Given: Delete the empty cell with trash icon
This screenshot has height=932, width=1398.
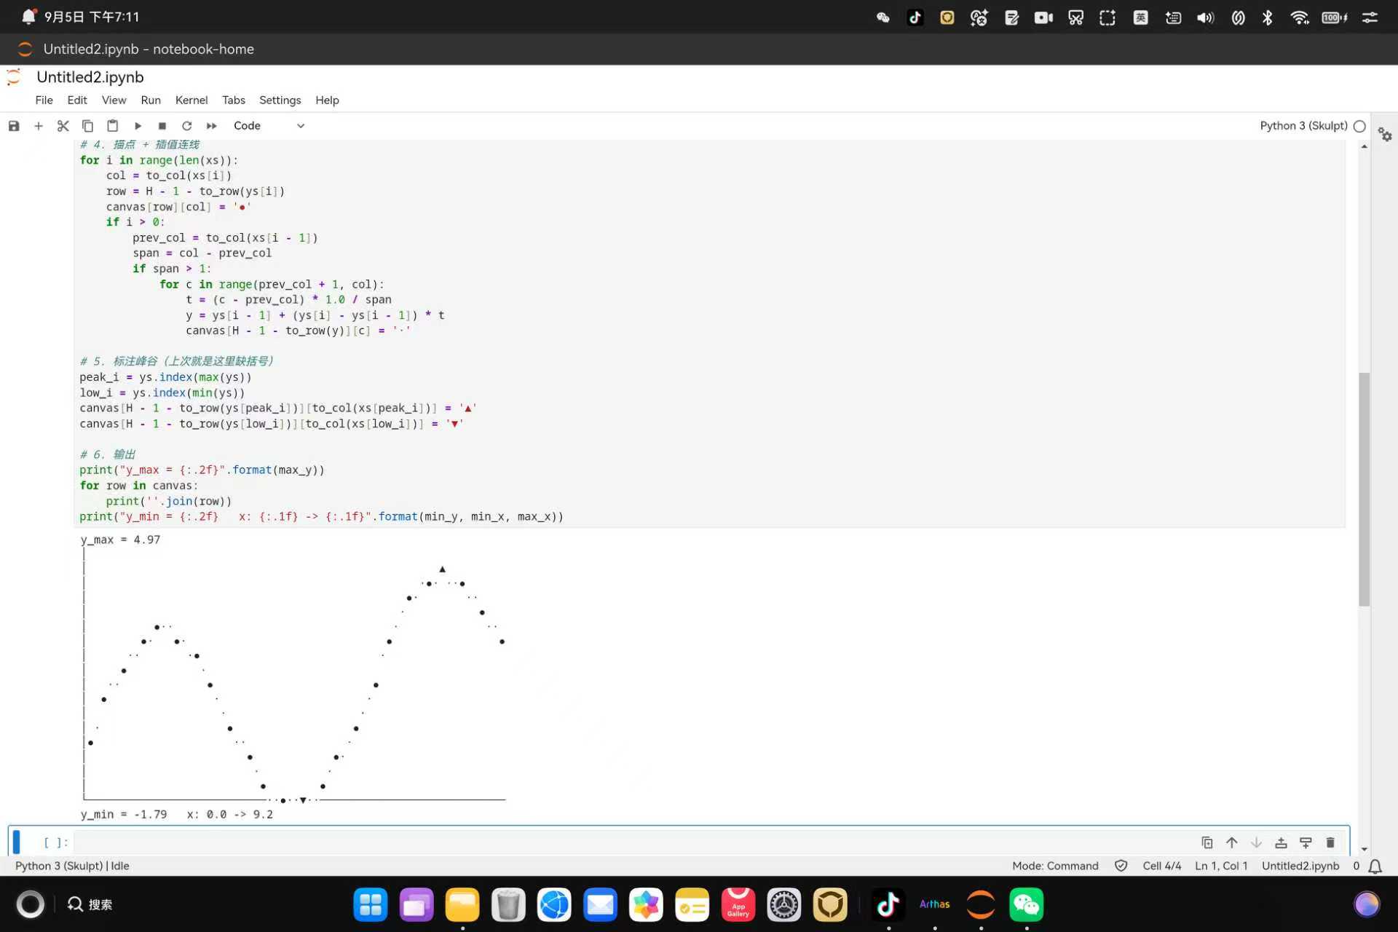Looking at the screenshot, I should pos(1330,842).
